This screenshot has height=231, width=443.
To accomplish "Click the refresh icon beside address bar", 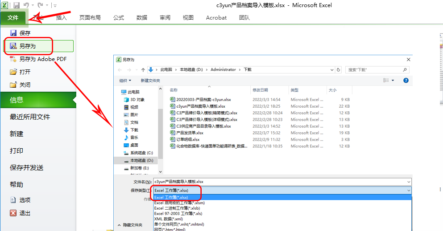I will click(338, 70).
